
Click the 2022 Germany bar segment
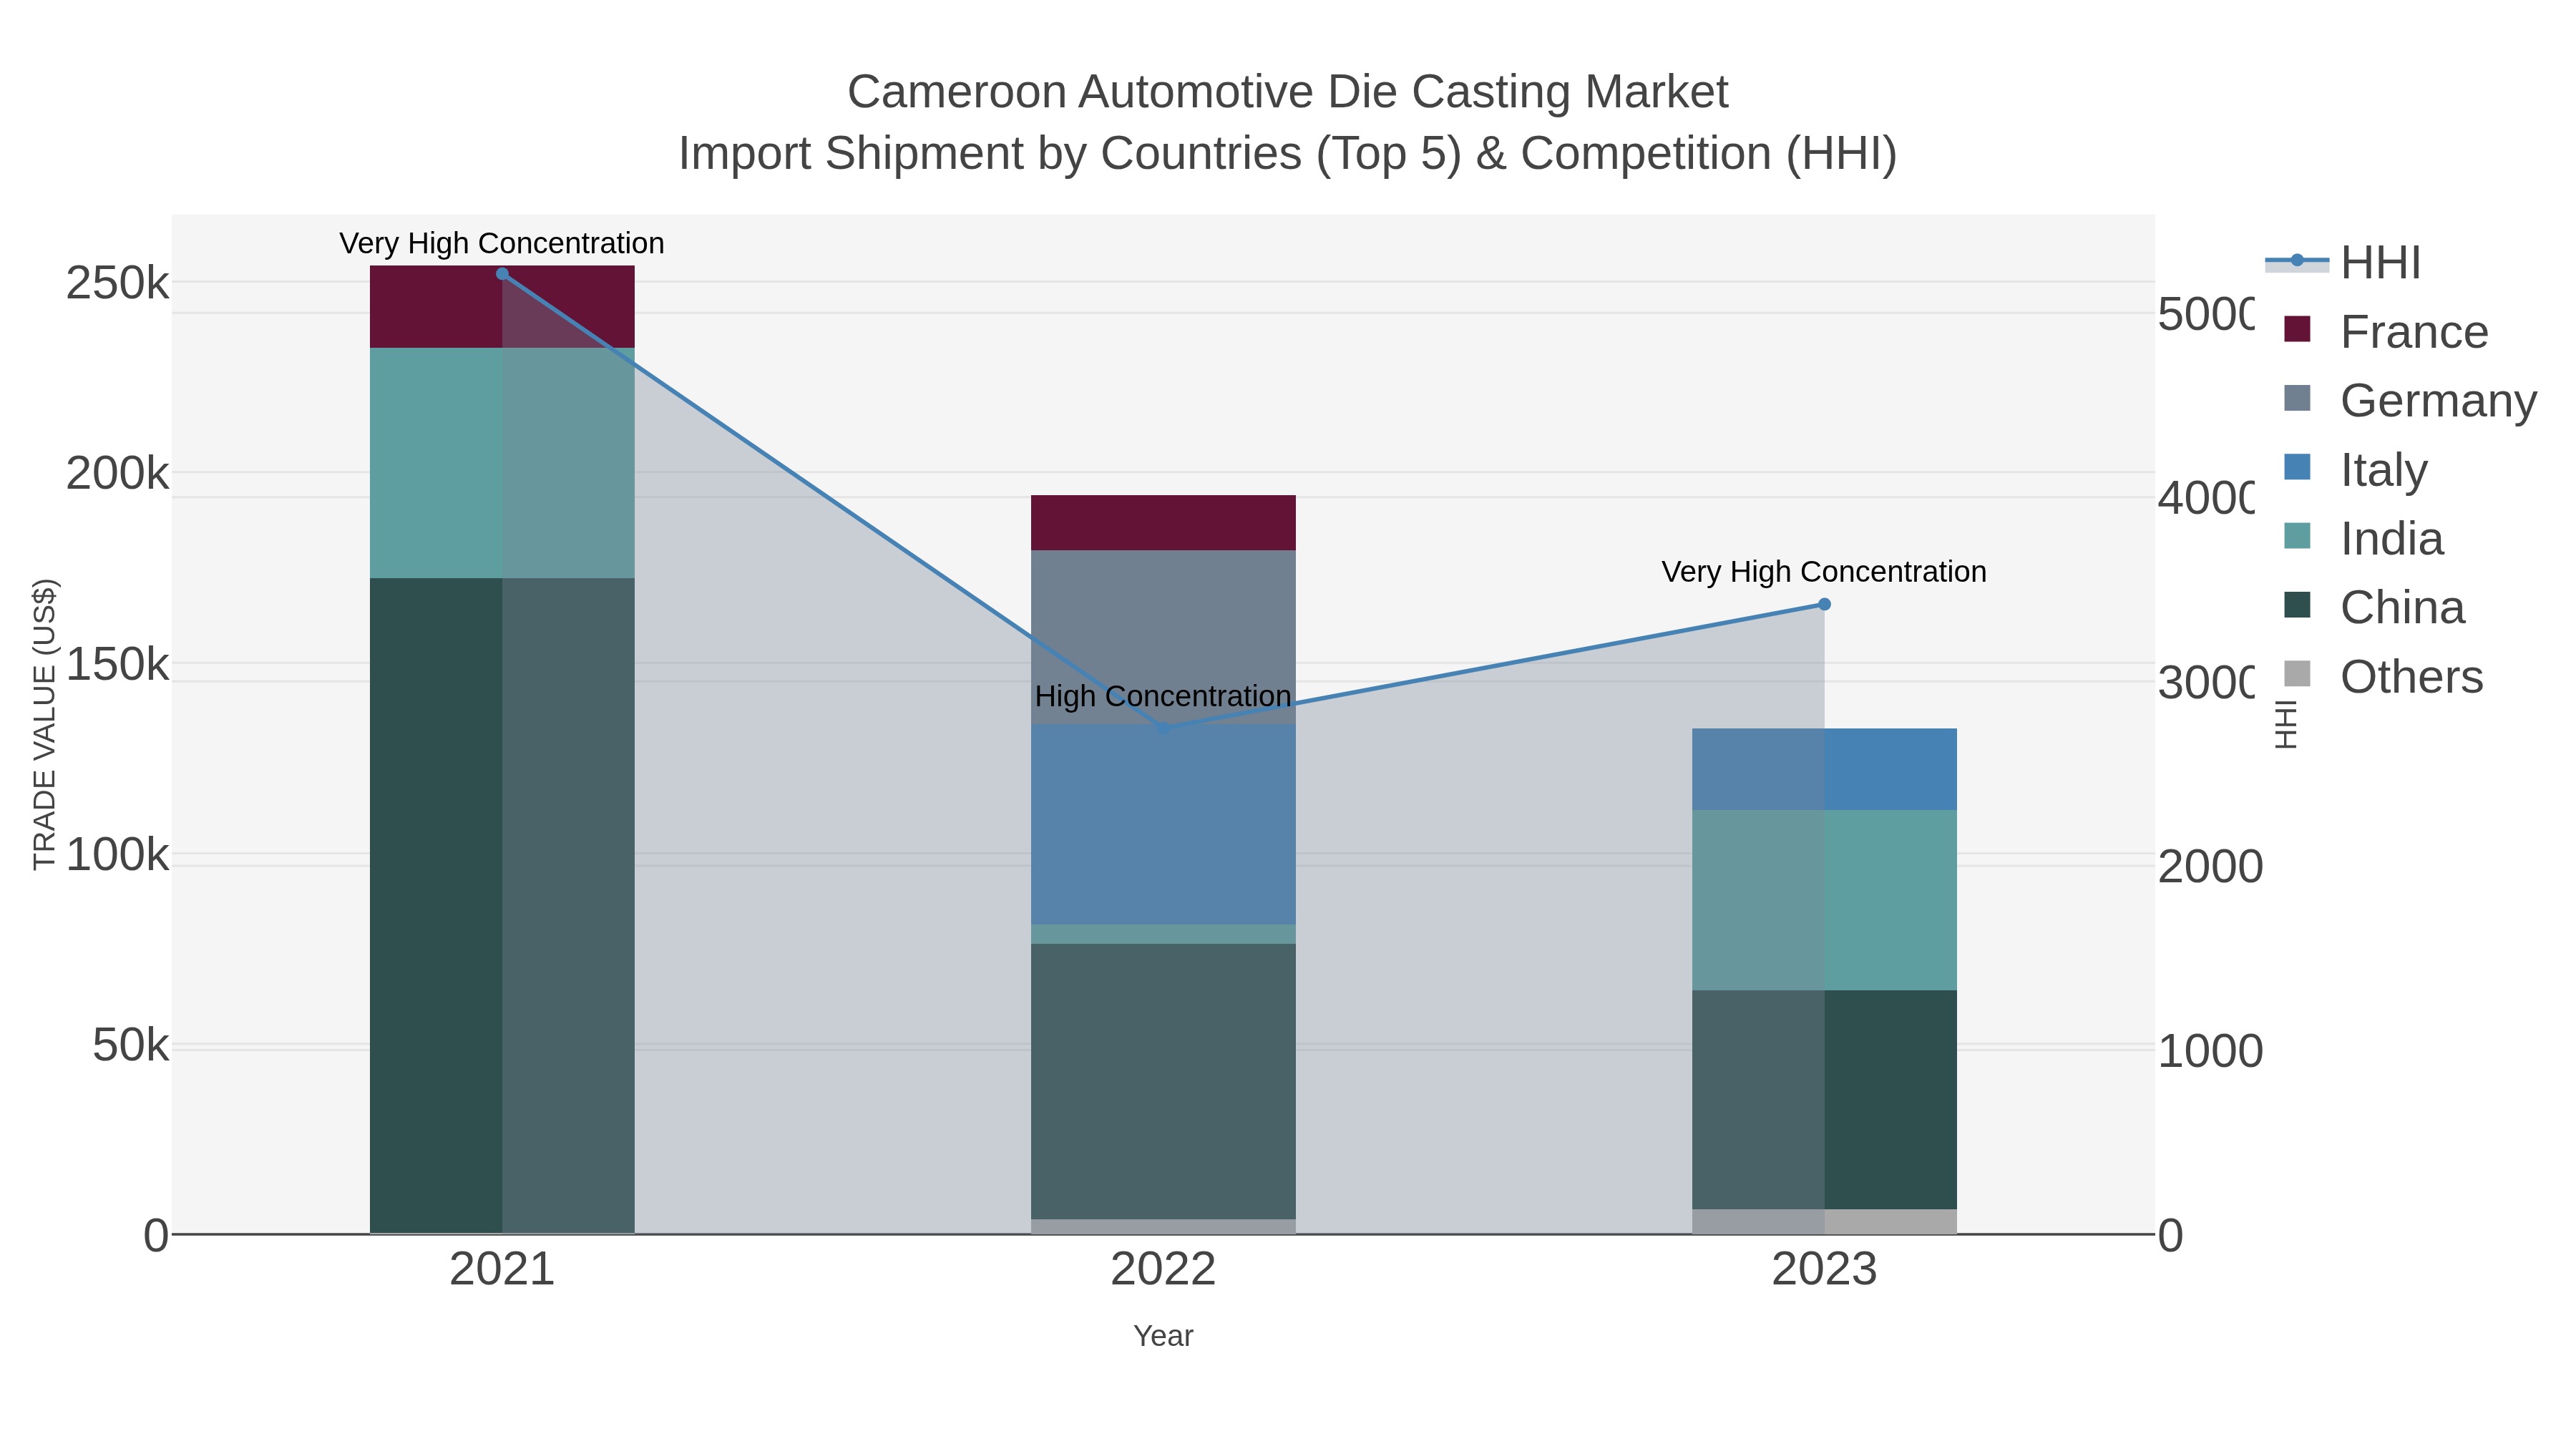[1163, 637]
